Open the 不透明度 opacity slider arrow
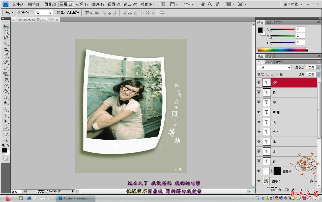Screen dimensions: 322x202 pyautogui.click(x=318, y=68)
